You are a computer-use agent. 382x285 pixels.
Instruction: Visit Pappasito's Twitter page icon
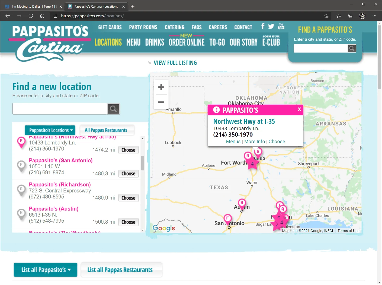271,26
